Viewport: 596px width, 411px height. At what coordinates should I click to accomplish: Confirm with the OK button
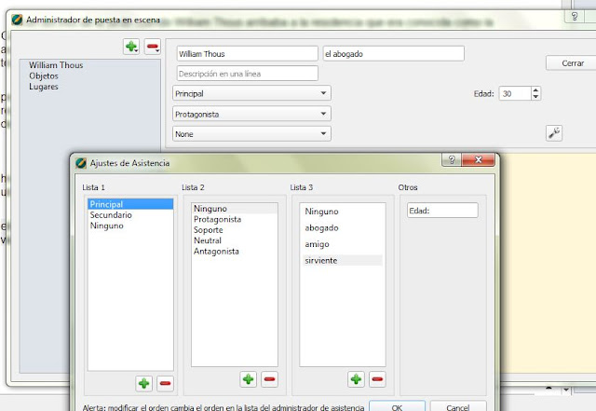tap(397, 406)
